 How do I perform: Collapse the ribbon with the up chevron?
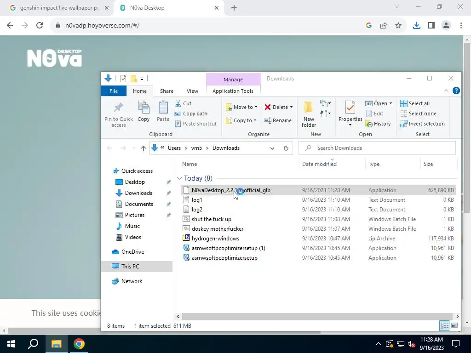point(446,91)
